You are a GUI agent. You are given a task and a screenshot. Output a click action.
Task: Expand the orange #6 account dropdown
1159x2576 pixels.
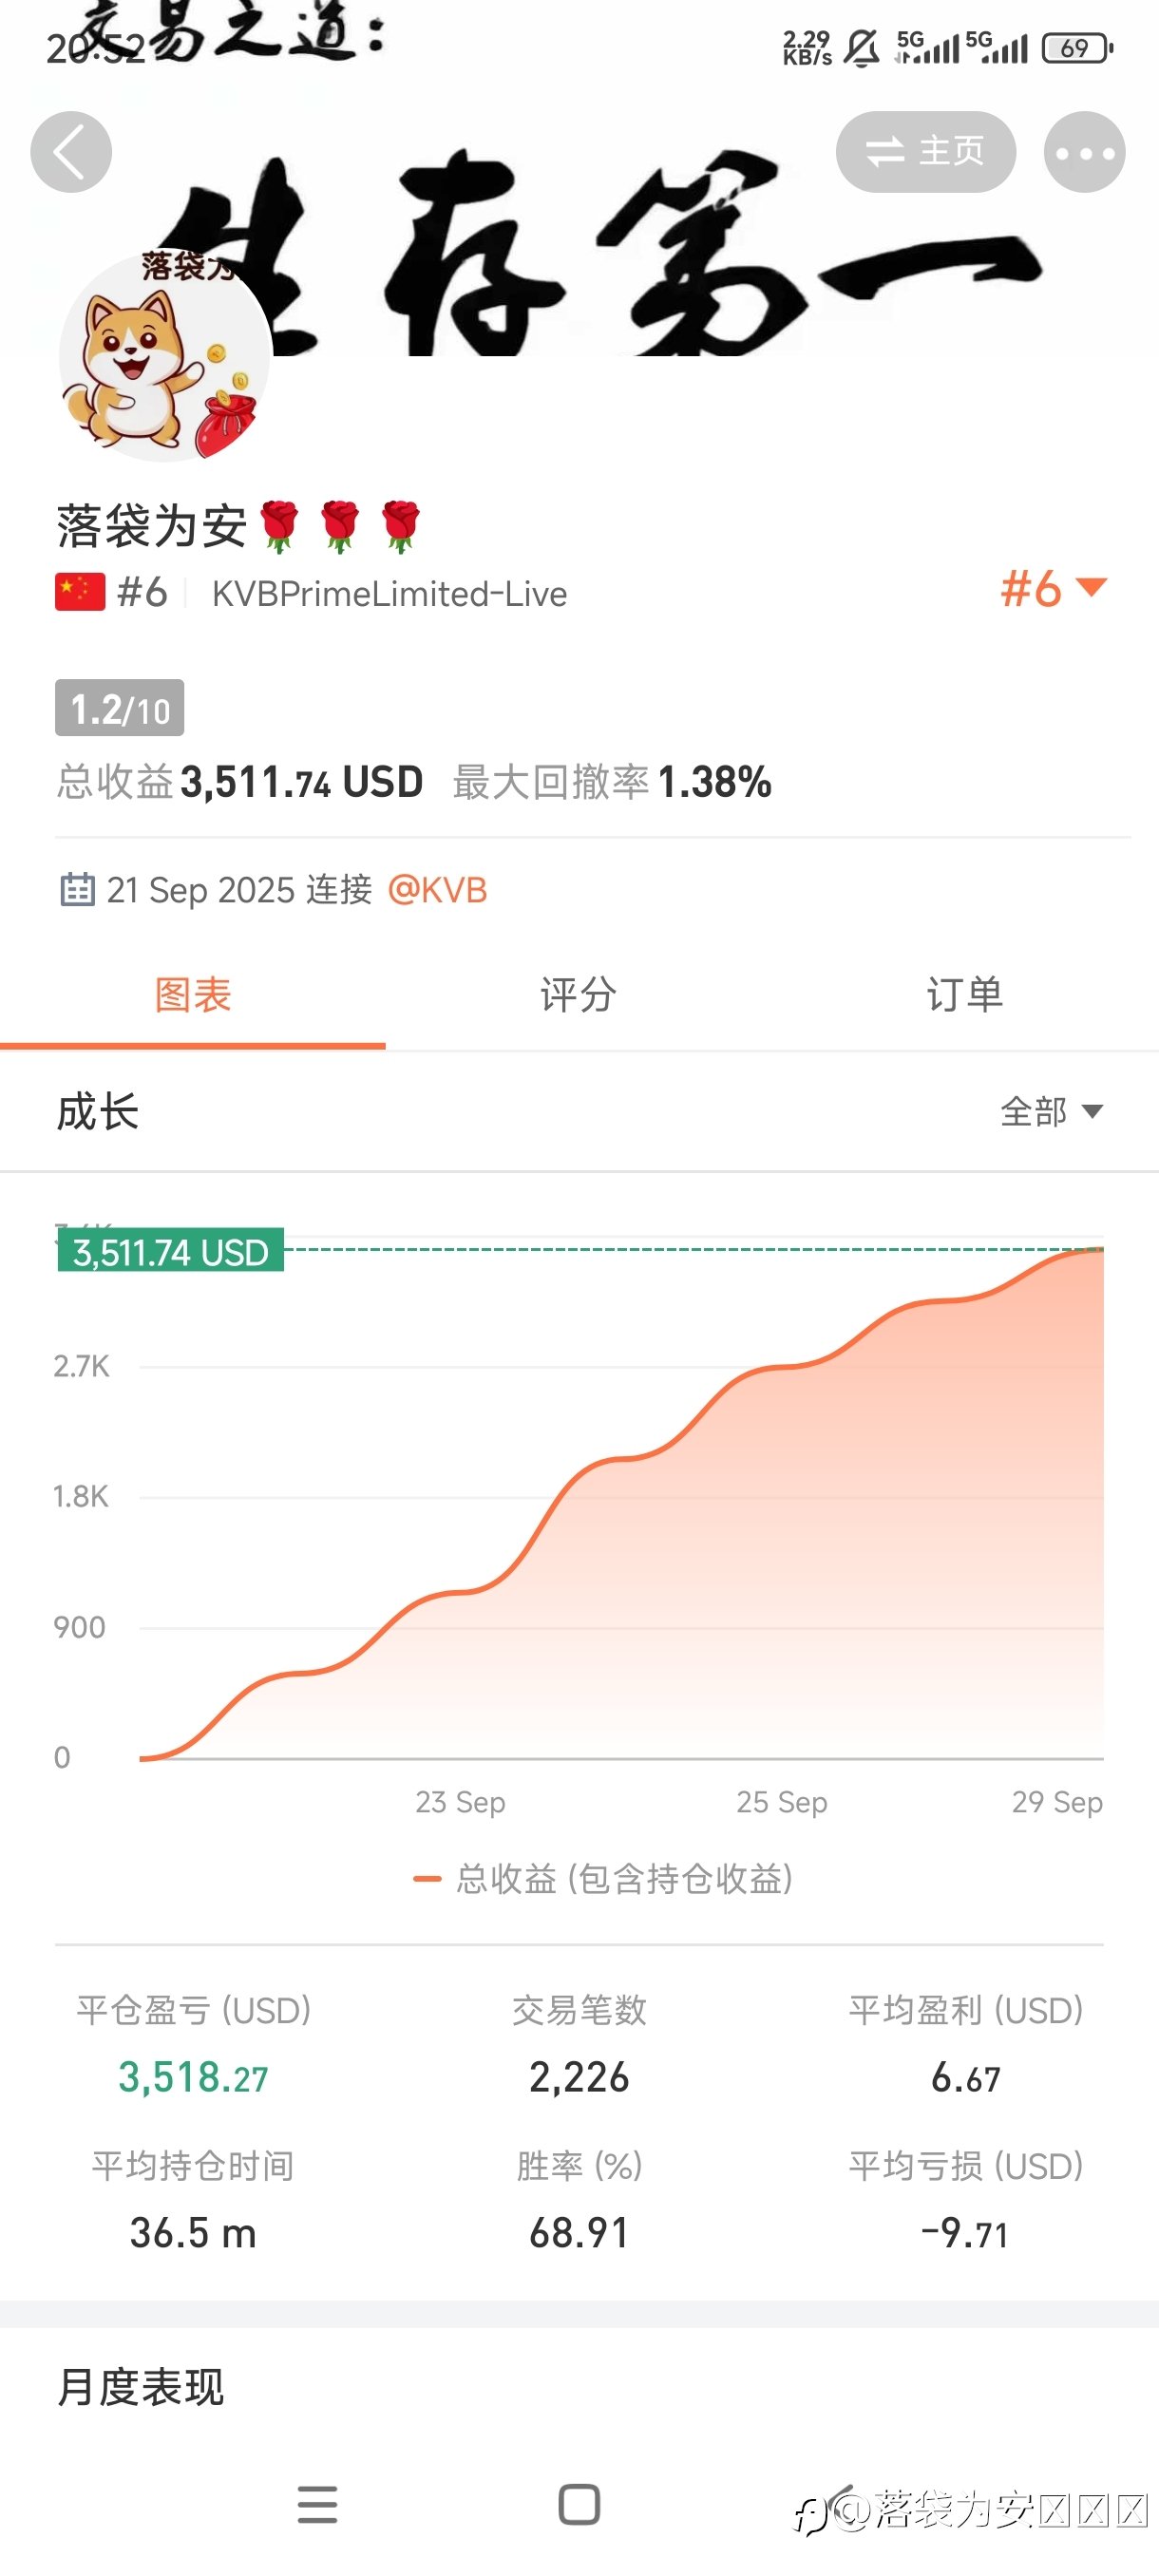[1053, 588]
